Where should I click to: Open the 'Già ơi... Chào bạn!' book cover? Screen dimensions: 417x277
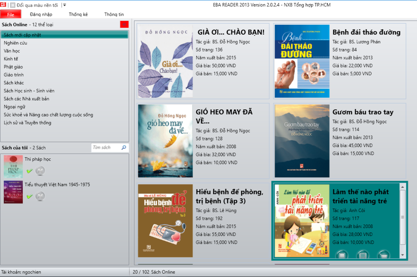pyautogui.click(x=165, y=61)
